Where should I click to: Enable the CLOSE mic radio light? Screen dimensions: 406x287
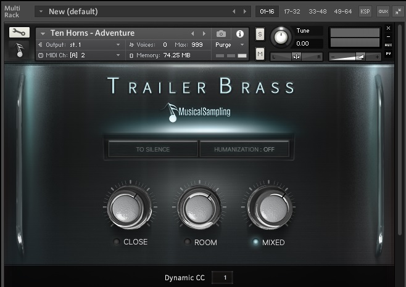click(x=116, y=242)
